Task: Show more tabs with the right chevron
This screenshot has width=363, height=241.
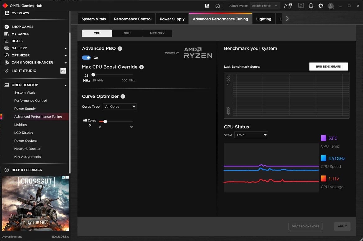Action: [287, 19]
